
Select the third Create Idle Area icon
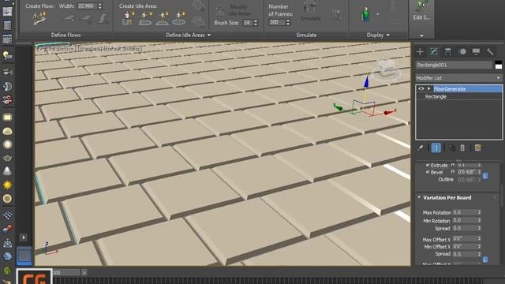[x=162, y=19]
